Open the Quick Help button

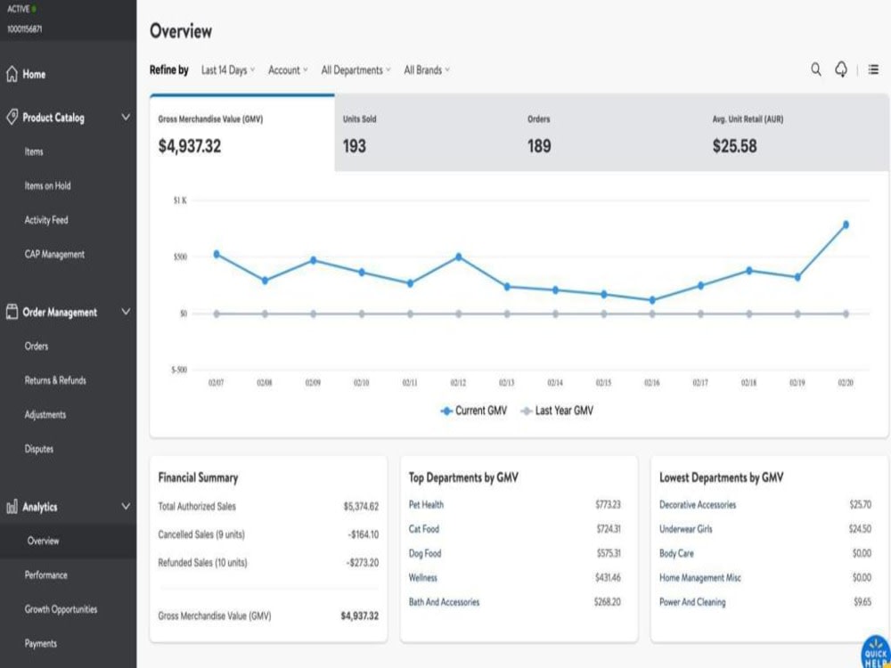[x=876, y=653]
